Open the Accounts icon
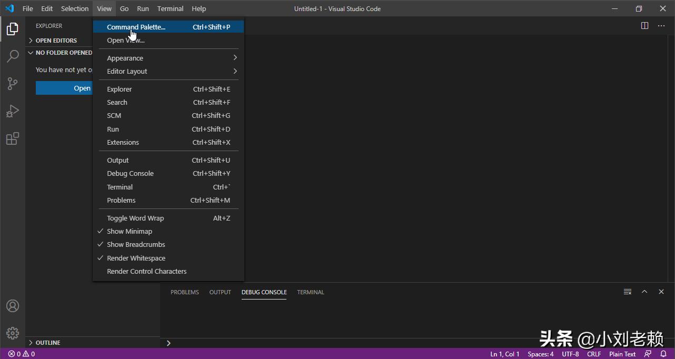 tap(12, 305)
